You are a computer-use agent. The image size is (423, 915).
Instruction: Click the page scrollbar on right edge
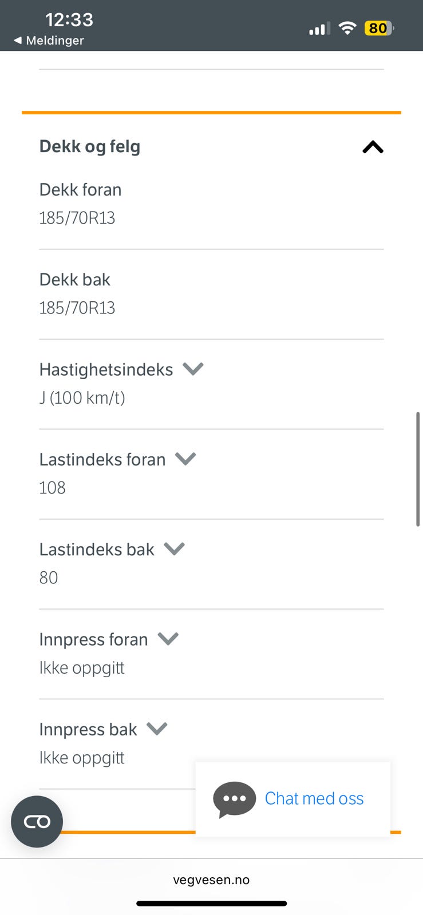coord(418,469)
